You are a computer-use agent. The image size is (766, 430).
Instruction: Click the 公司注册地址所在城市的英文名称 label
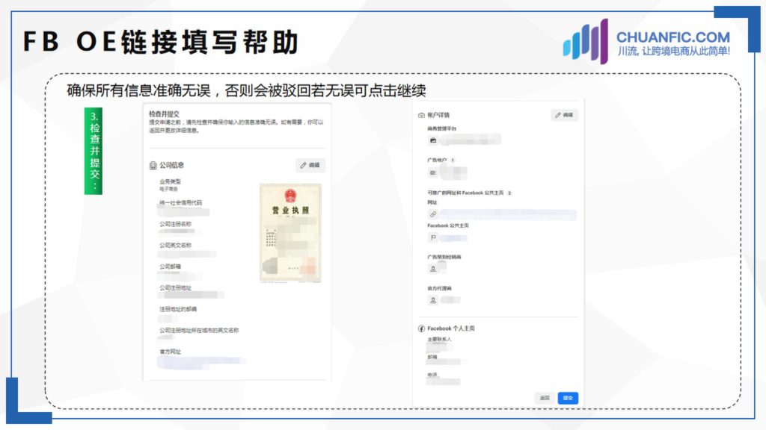tap(199, 331)
